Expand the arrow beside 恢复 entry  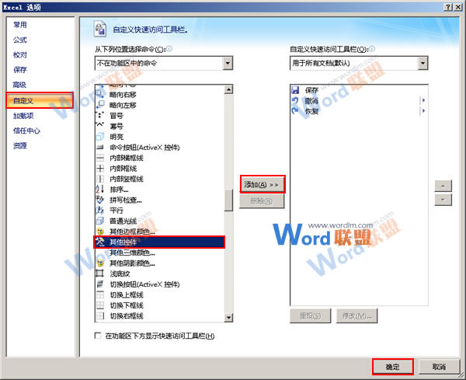(x=423, y=111)
